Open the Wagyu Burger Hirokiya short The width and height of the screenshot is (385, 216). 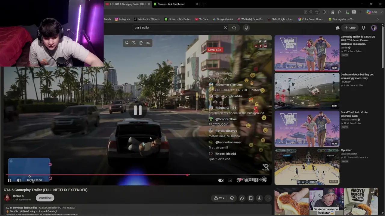[x=361, y=202]
